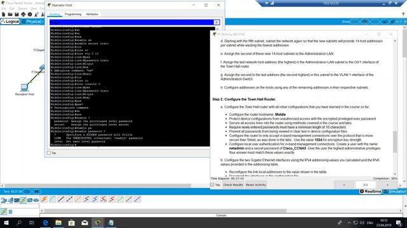Click the help question mark icon

pos(403,15)
